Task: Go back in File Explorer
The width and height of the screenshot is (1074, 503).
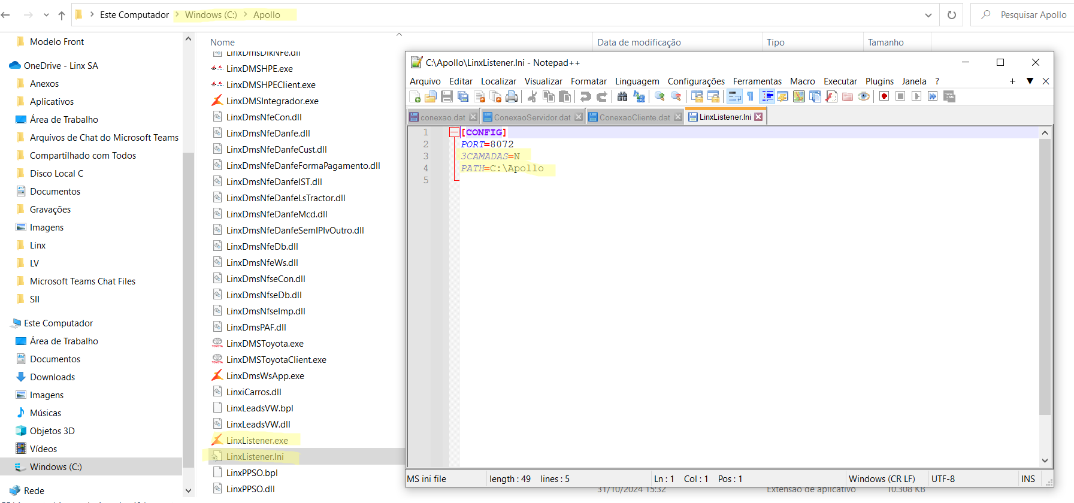Action: [6, 15]
